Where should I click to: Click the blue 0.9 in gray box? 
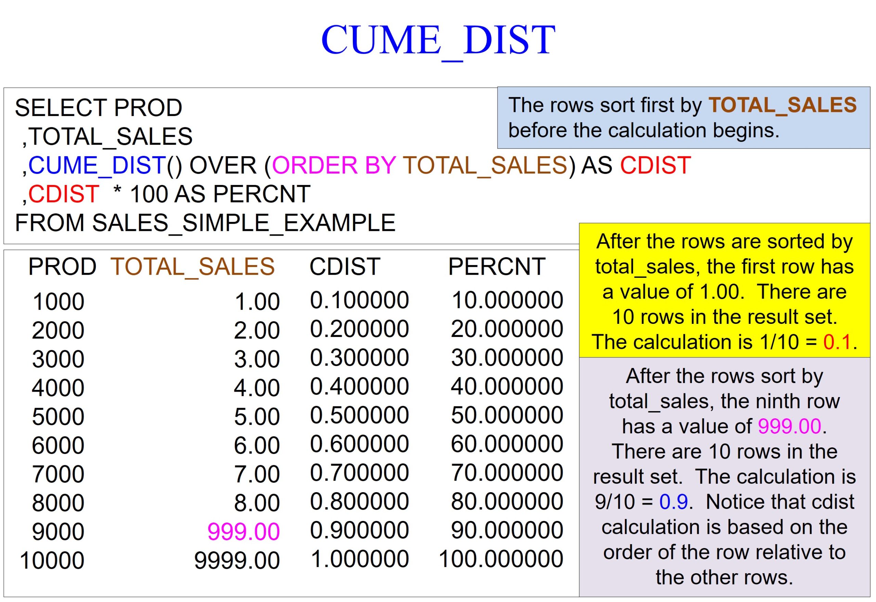673,502
